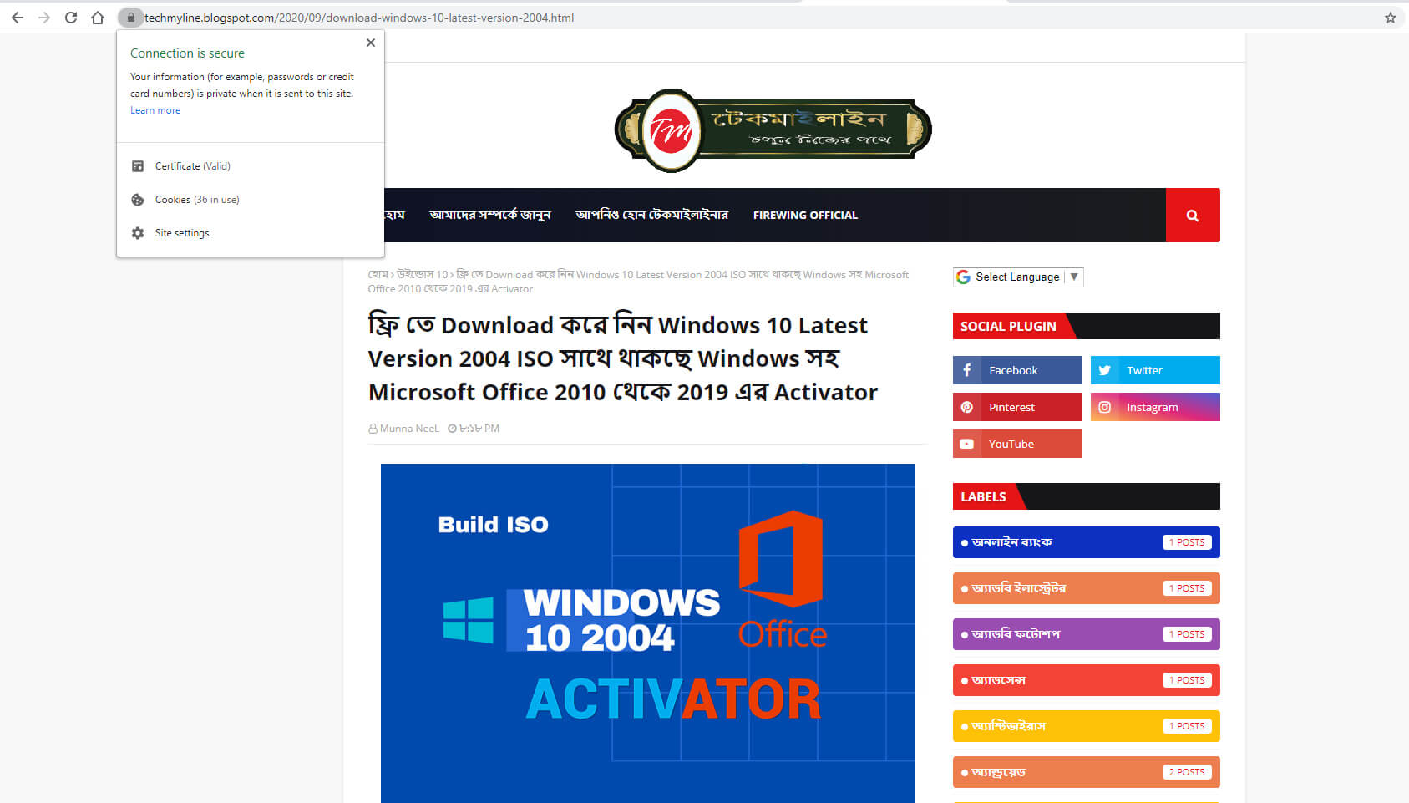Open the red search button in navbar

click(x=1193, y=216)
